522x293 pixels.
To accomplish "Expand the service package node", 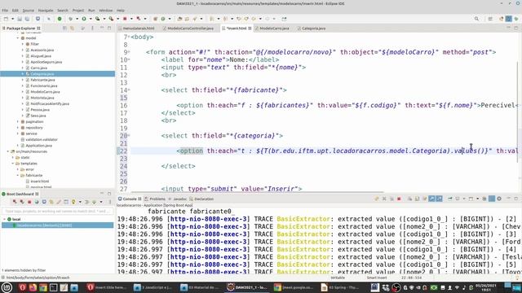I will coord(18,133).
